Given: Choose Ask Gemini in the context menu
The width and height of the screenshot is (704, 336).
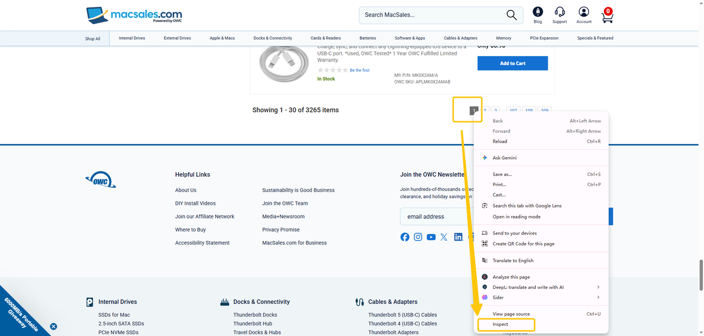Looking at the screenshot, I should [x=541, y=158].
